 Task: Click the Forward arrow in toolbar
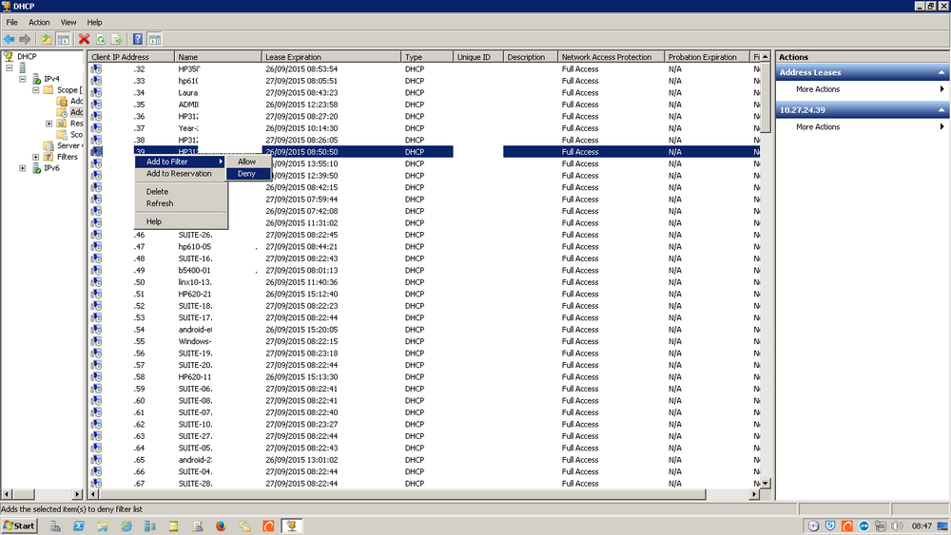click(25, 39)
